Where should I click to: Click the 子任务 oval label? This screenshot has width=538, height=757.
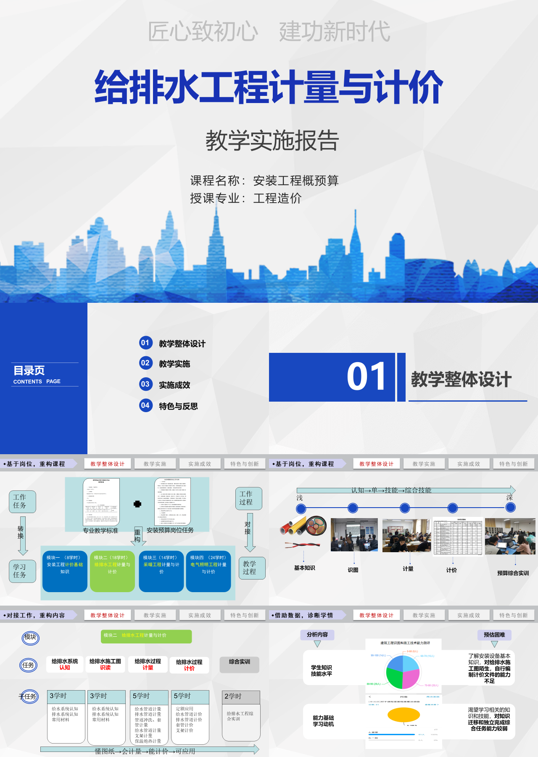click(29, 696)
